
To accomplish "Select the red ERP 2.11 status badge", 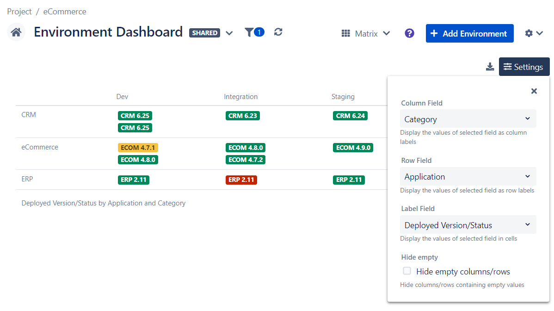I will pyautogui.click(x=241, y=180).
